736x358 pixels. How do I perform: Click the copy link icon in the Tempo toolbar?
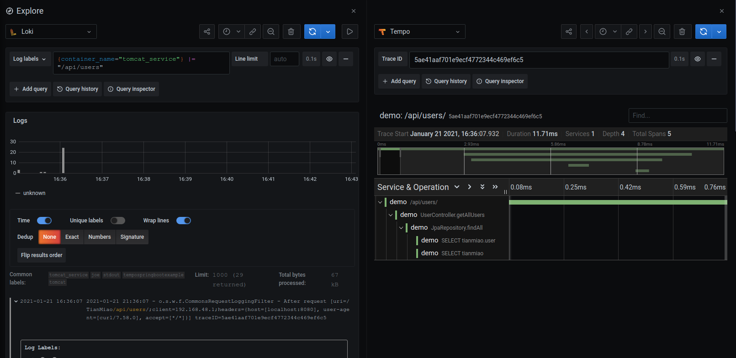click(629, 32)
